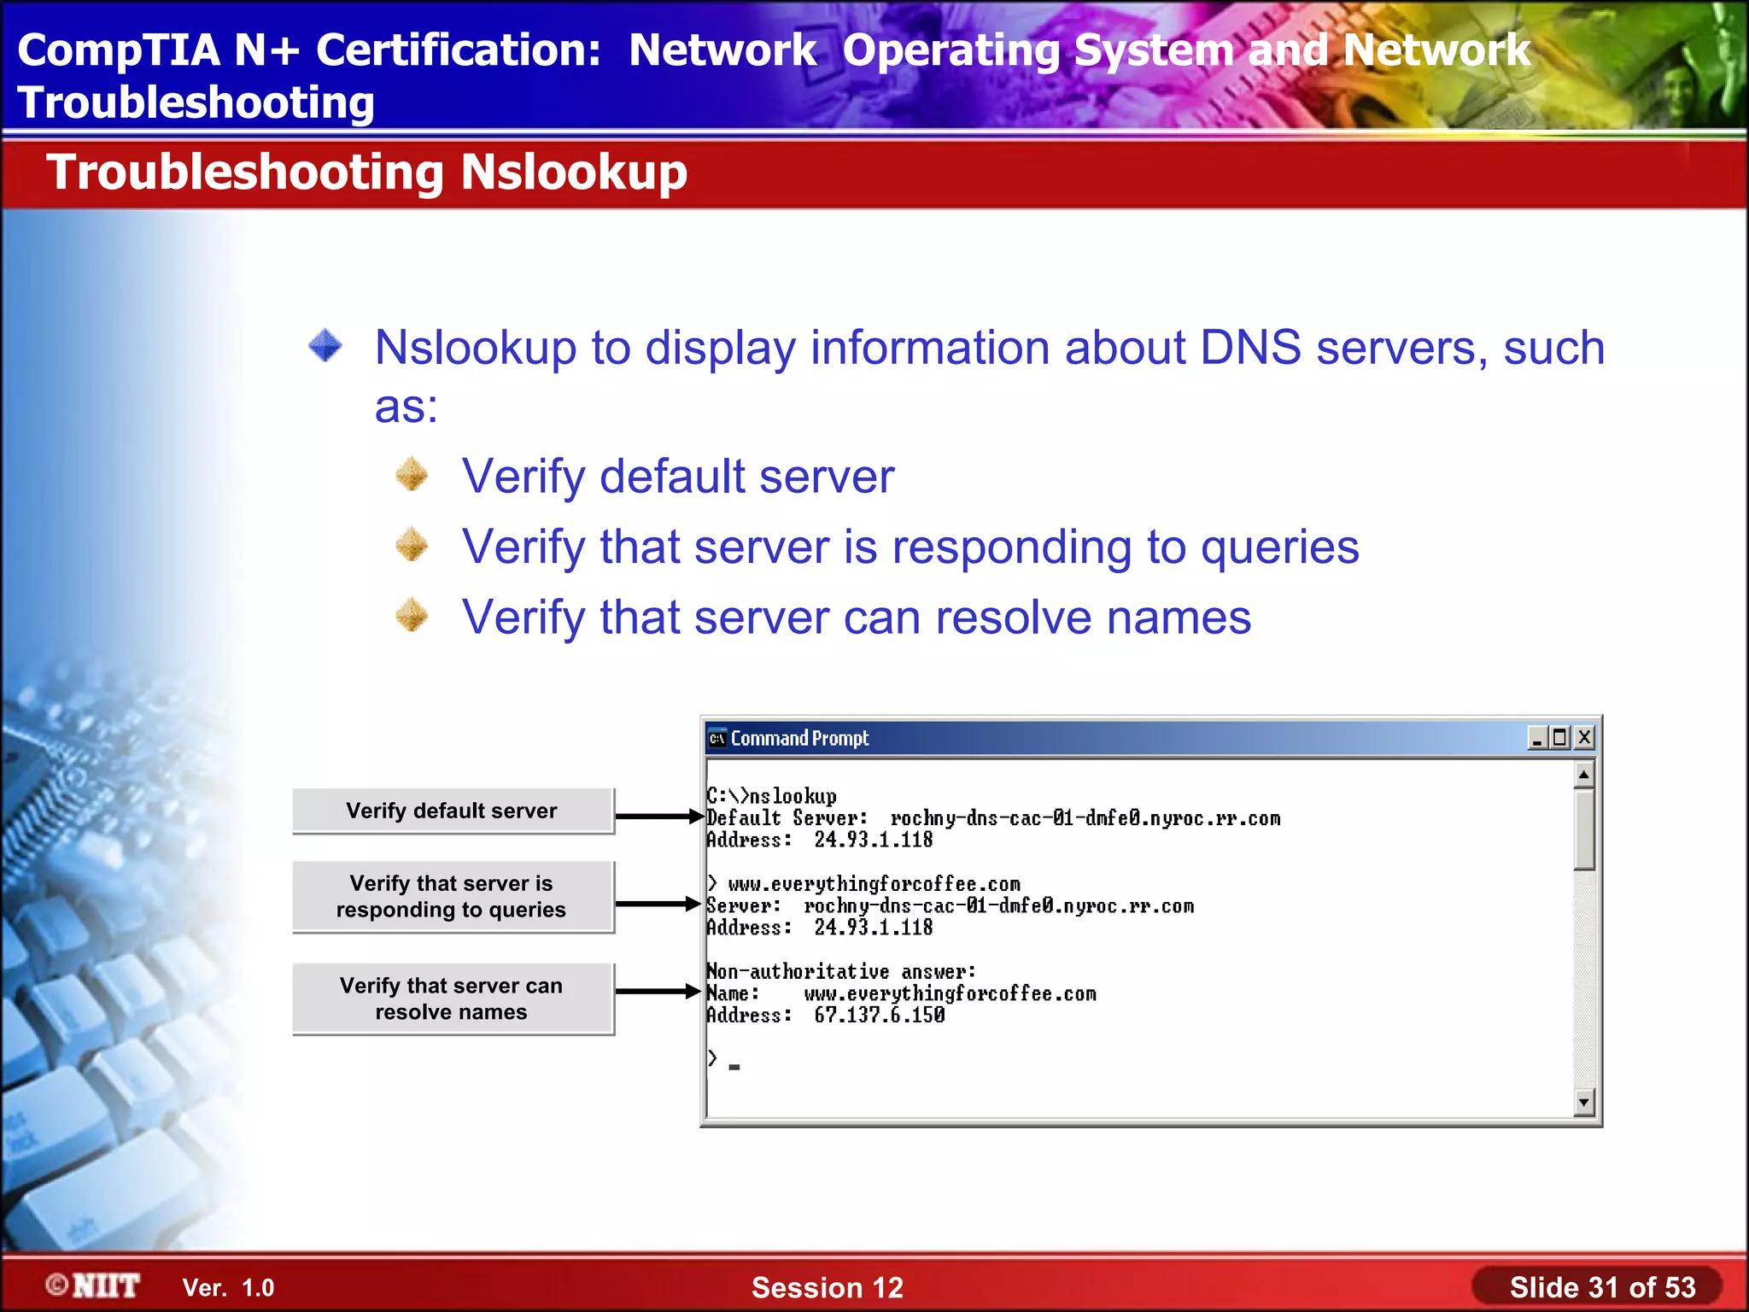This screenshot has height=1312, width=1749.
Task: Click the 'Default Server: rochny-dns-cac-01-dmfe0.nyroc.rr.com' line
Action: point(993,818)
